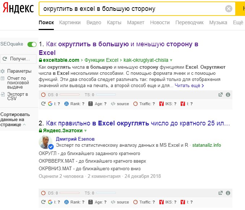The image size is (245, 210).
Task: Collapse Сортировать данные на странице
Action: point(15,120)
